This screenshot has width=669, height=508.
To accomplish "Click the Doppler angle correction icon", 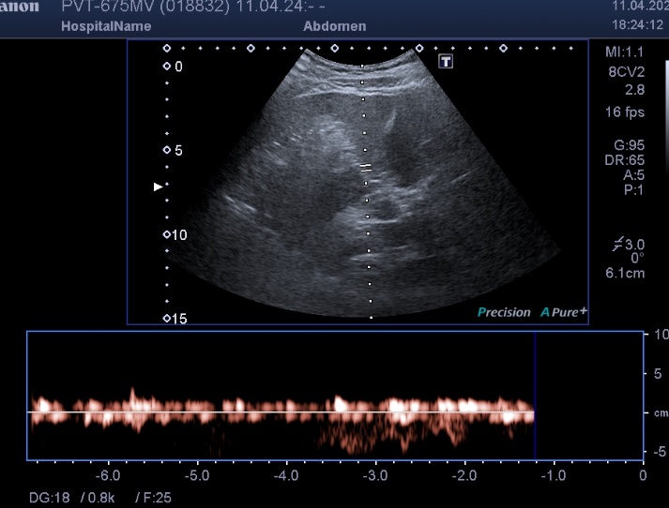I will (616, 245).
